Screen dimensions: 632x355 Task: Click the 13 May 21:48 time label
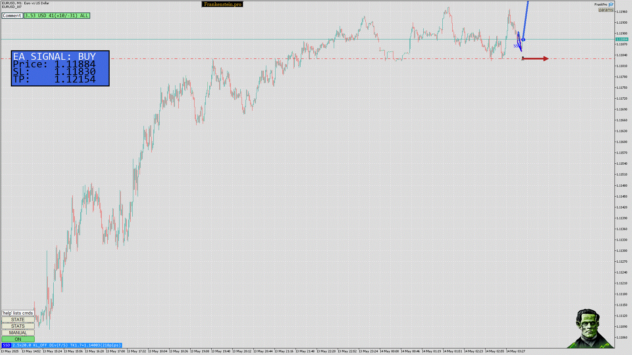click(x=305, y=351)
